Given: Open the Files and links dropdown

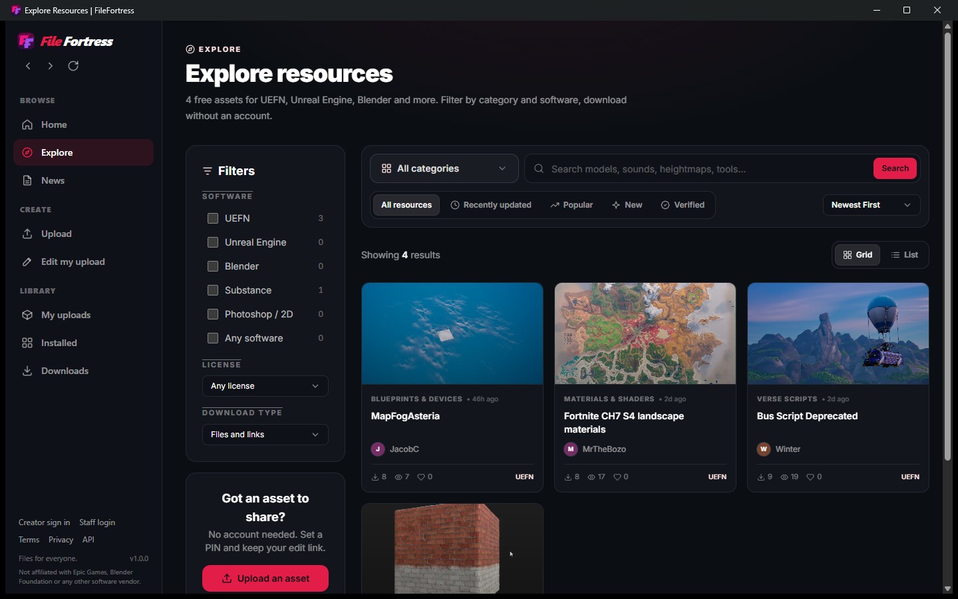Looking at the screenshot, I should coord(265,435).
